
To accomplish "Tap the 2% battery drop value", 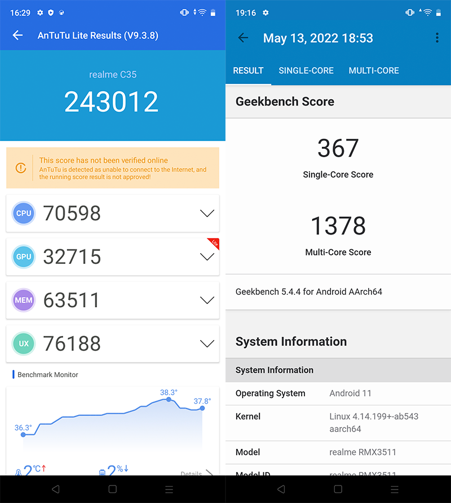I will [x=114, y=470].
